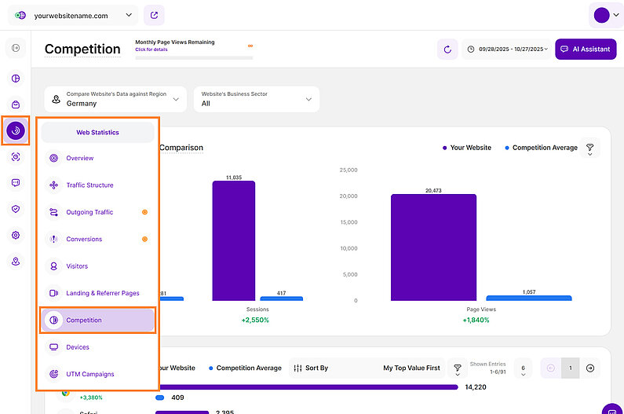624x414 pixels.
Task: Open the yourwebsitename.com dropdown
Action: point(72,15)
